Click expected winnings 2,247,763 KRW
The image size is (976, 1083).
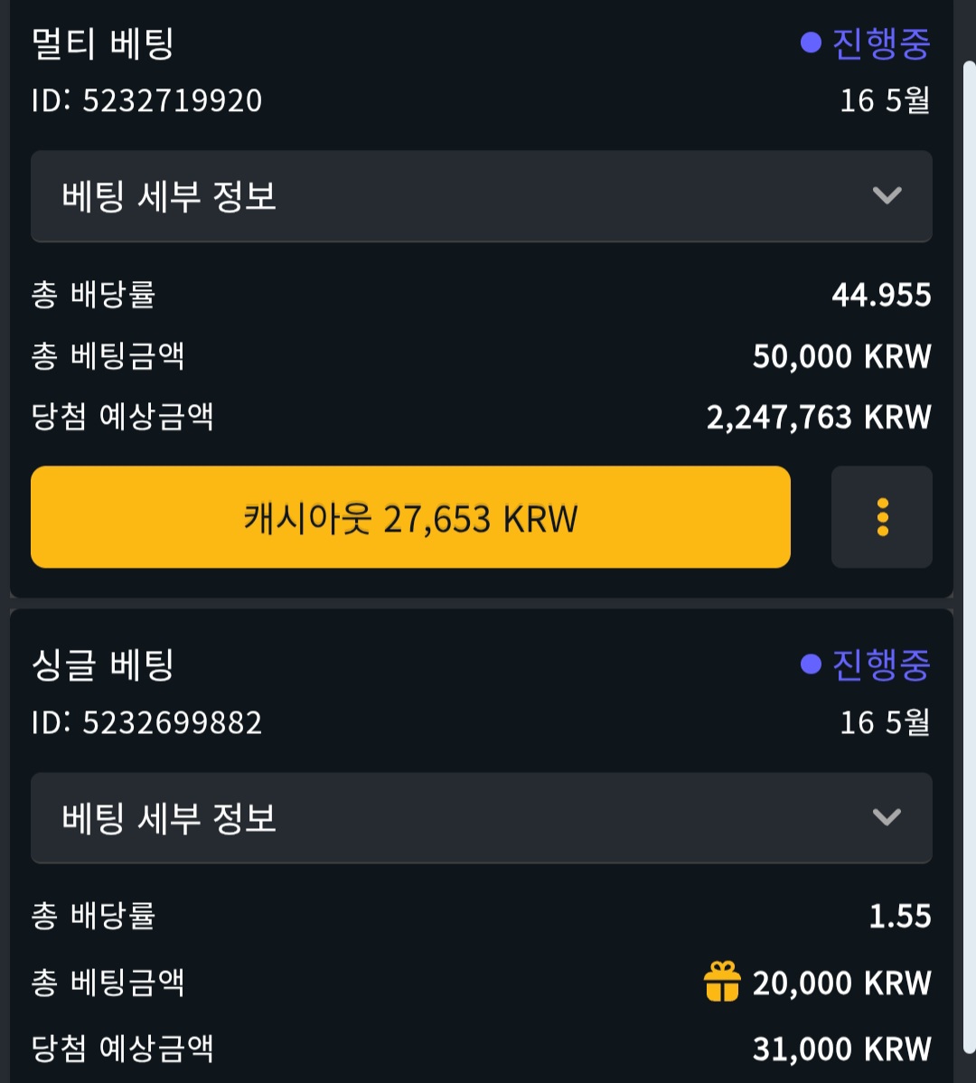pos(818,417)
